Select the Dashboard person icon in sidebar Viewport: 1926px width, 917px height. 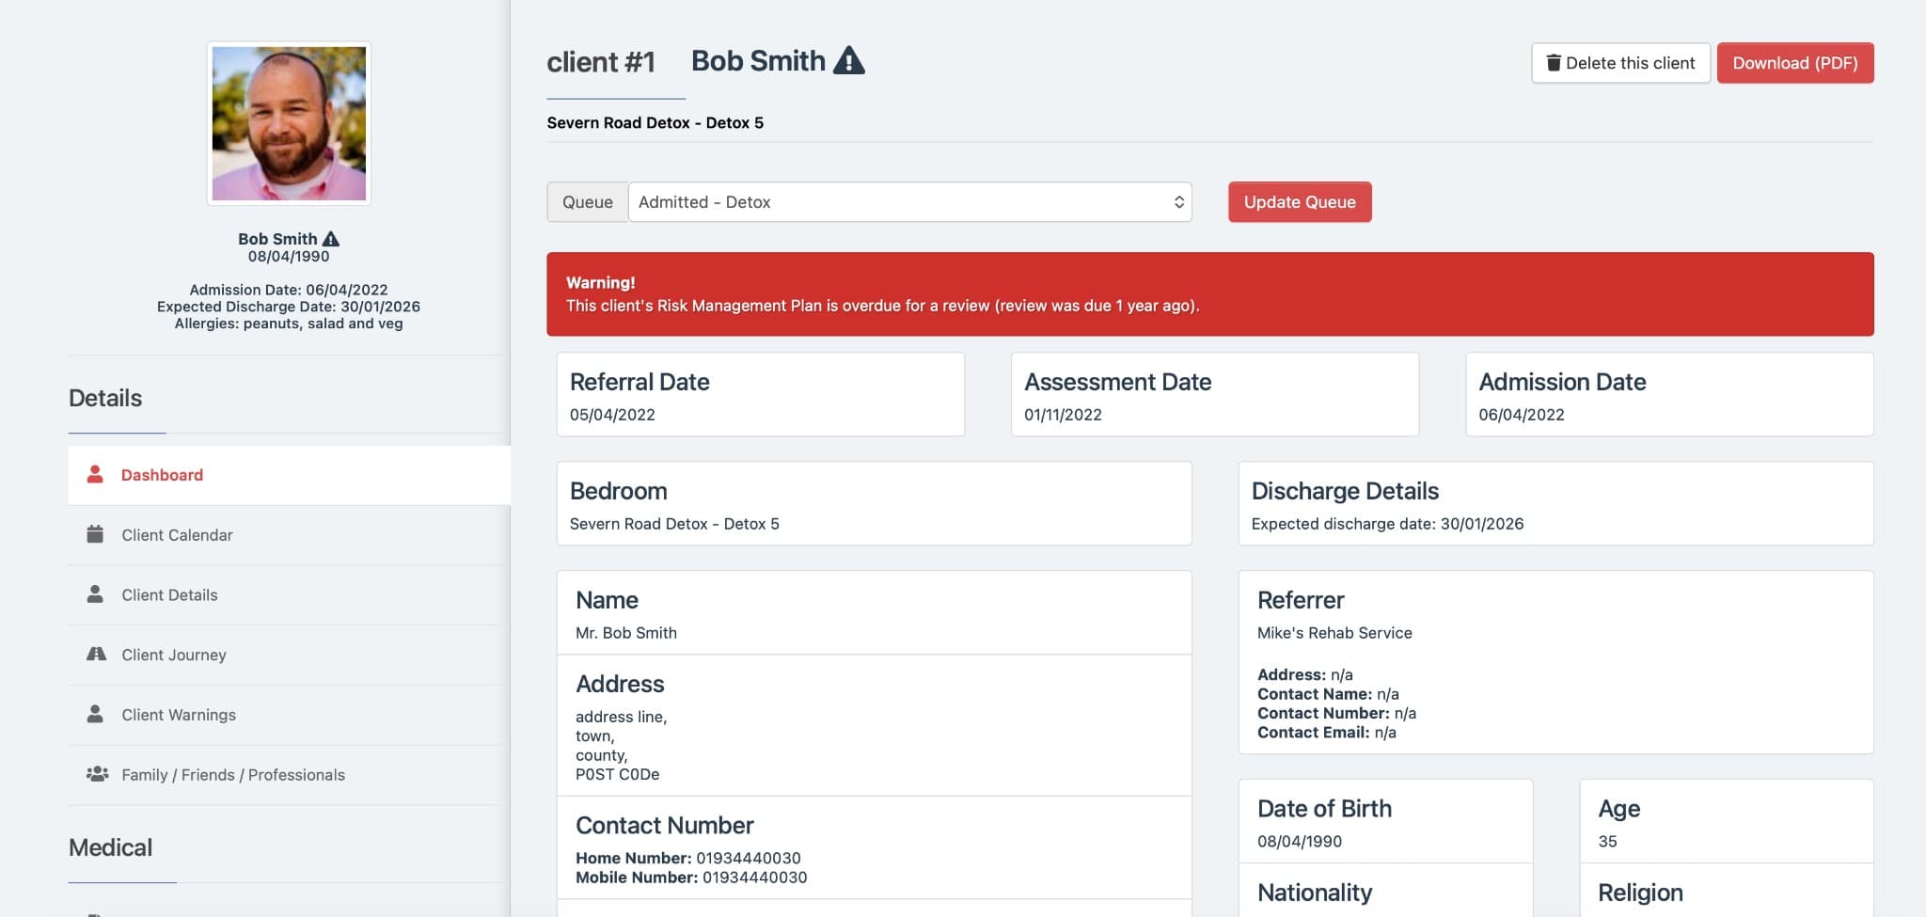pos(95,474)
